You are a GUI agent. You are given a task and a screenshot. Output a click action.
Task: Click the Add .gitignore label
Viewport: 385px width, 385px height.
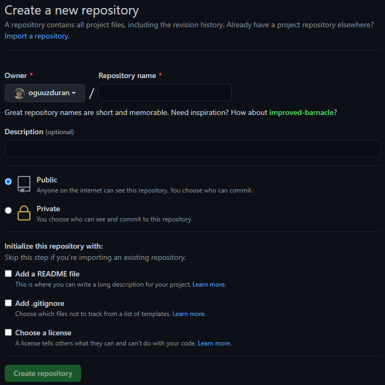(40, 303)
